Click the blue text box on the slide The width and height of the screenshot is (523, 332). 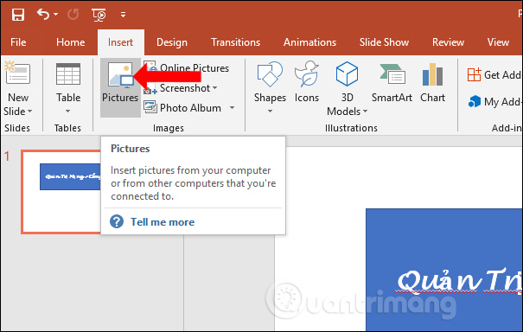(444, 270)
